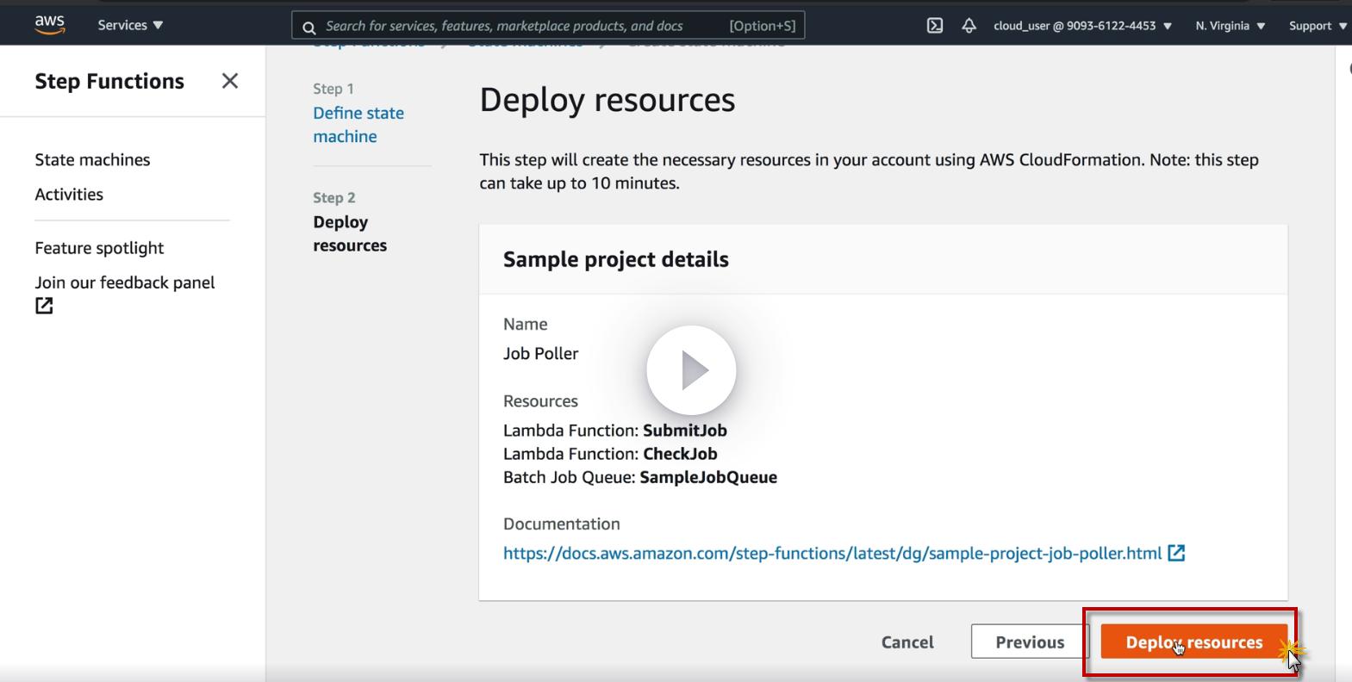Open the cloud_user account dropdown
Viewport: 1352px width, 682px height.
1082,26
